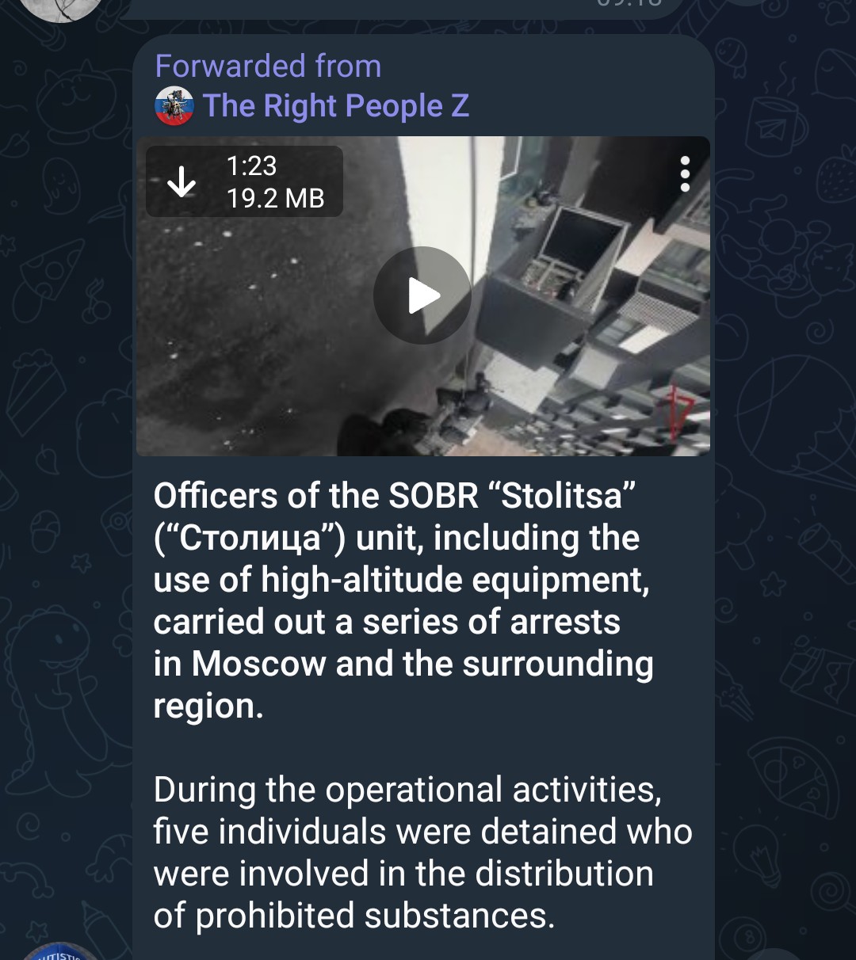856x960 pixels.
Task: Open the three-dot menu on the video
Action: tap(685, 173)
